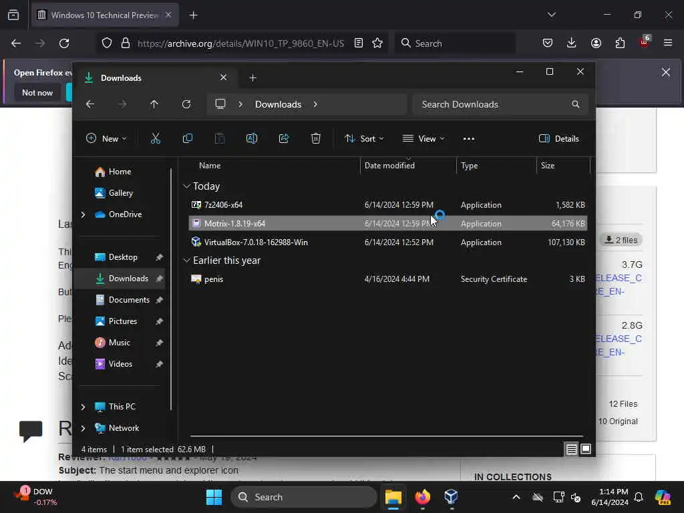
Task: Select the Downloads tab in Explorer
Action: (x=156, y=78)
